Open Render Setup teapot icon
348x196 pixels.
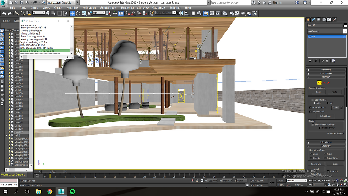232,14
